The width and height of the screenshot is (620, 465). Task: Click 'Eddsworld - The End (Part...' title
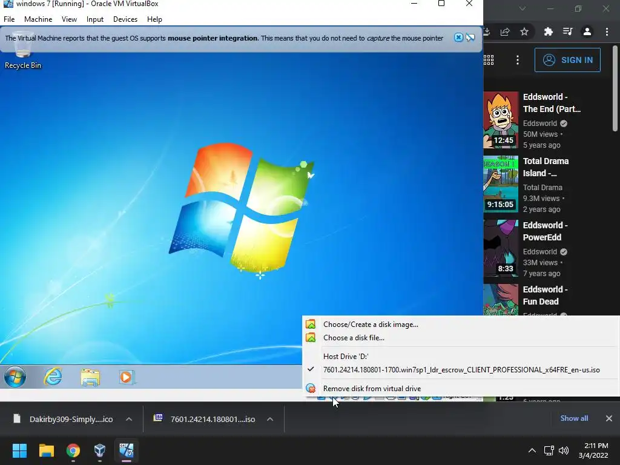pos(552,103)
